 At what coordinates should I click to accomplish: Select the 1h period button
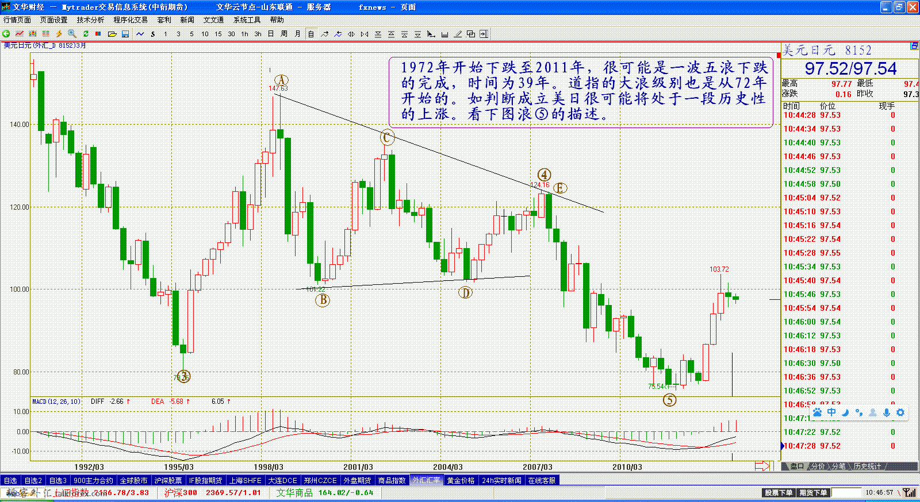[x=244, y=34]
